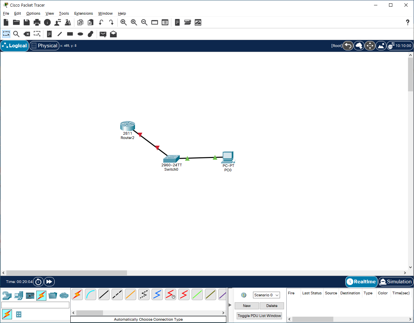Choose the Resize Shape tool
Viewport: 414px width, 323px height.
[37, 34]
